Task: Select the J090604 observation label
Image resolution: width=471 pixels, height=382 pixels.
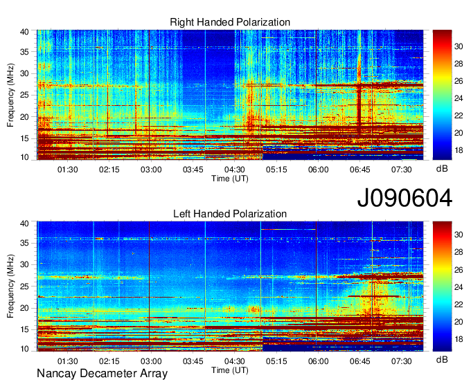Action: click(x=405, y=198)
